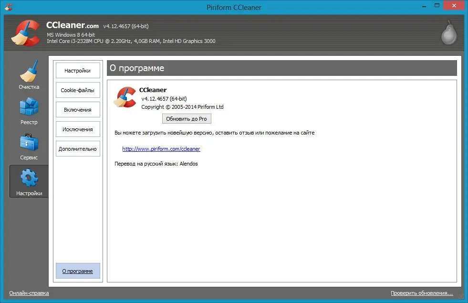Viewport: 468px width, 303px height.
Task: Click the MS Windows 8 64-bit text
Action: point(71,35)
